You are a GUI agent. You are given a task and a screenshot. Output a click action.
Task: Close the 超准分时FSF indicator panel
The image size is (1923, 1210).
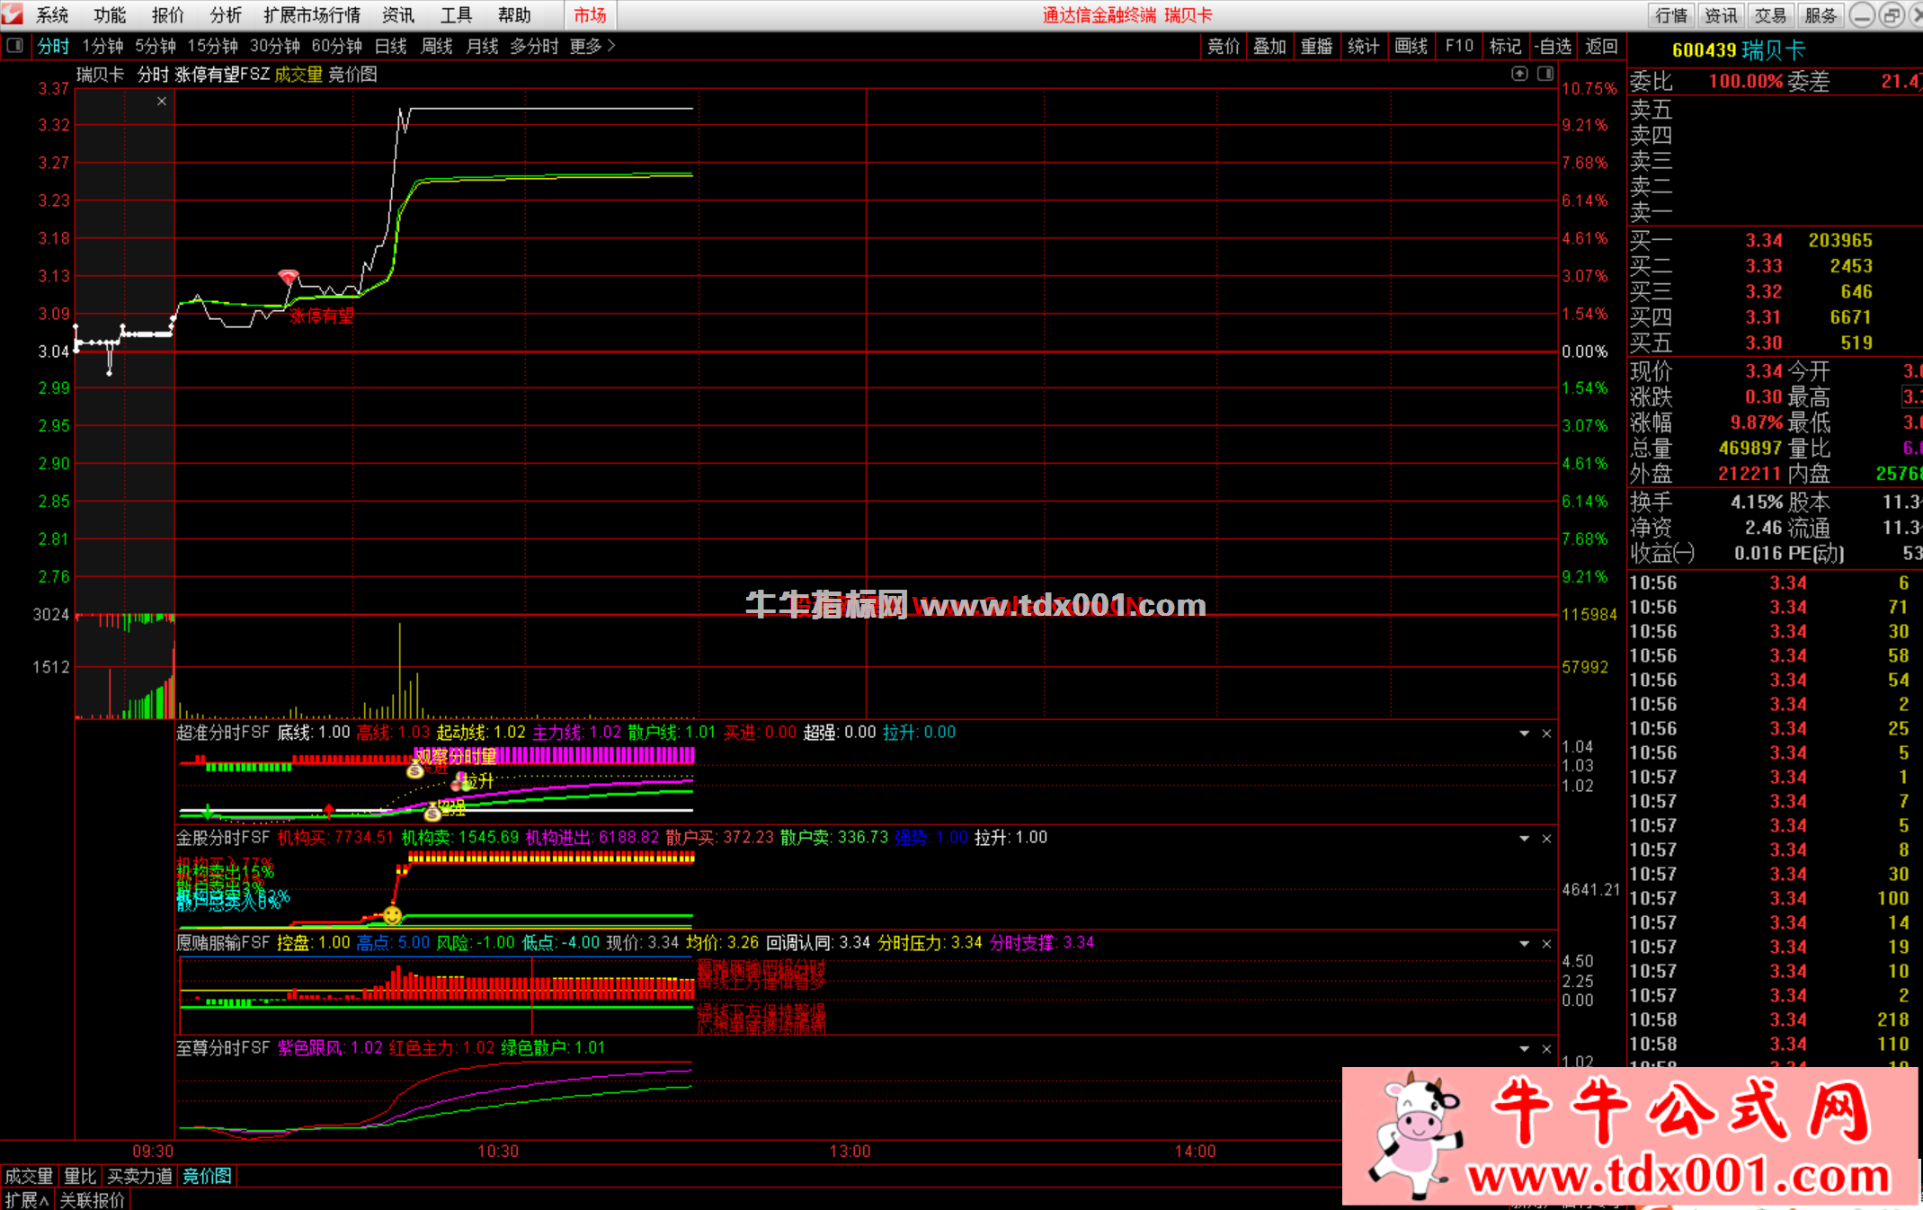tap(1546, 734)
